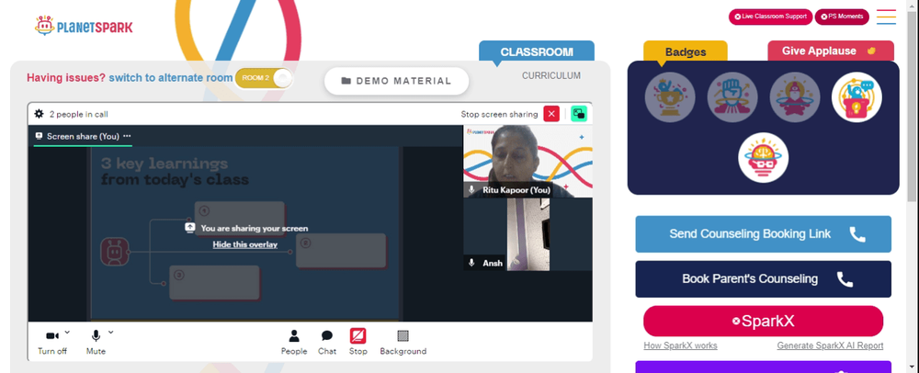Click Send Counseling Booking Link

point(763,234)
